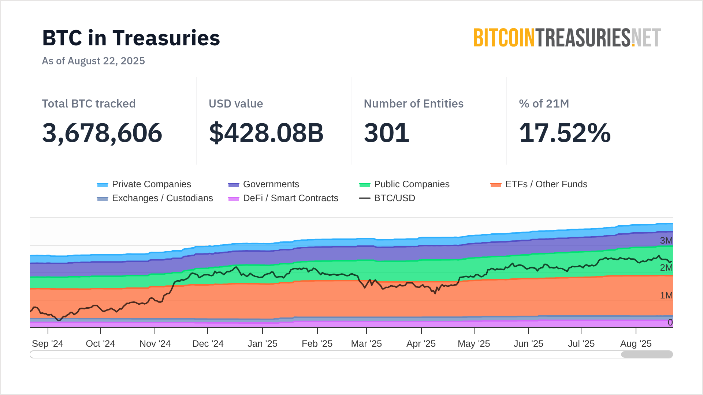Click the Public Companies green legend swatch
The image size is (703, 395).
click(365, 185)
